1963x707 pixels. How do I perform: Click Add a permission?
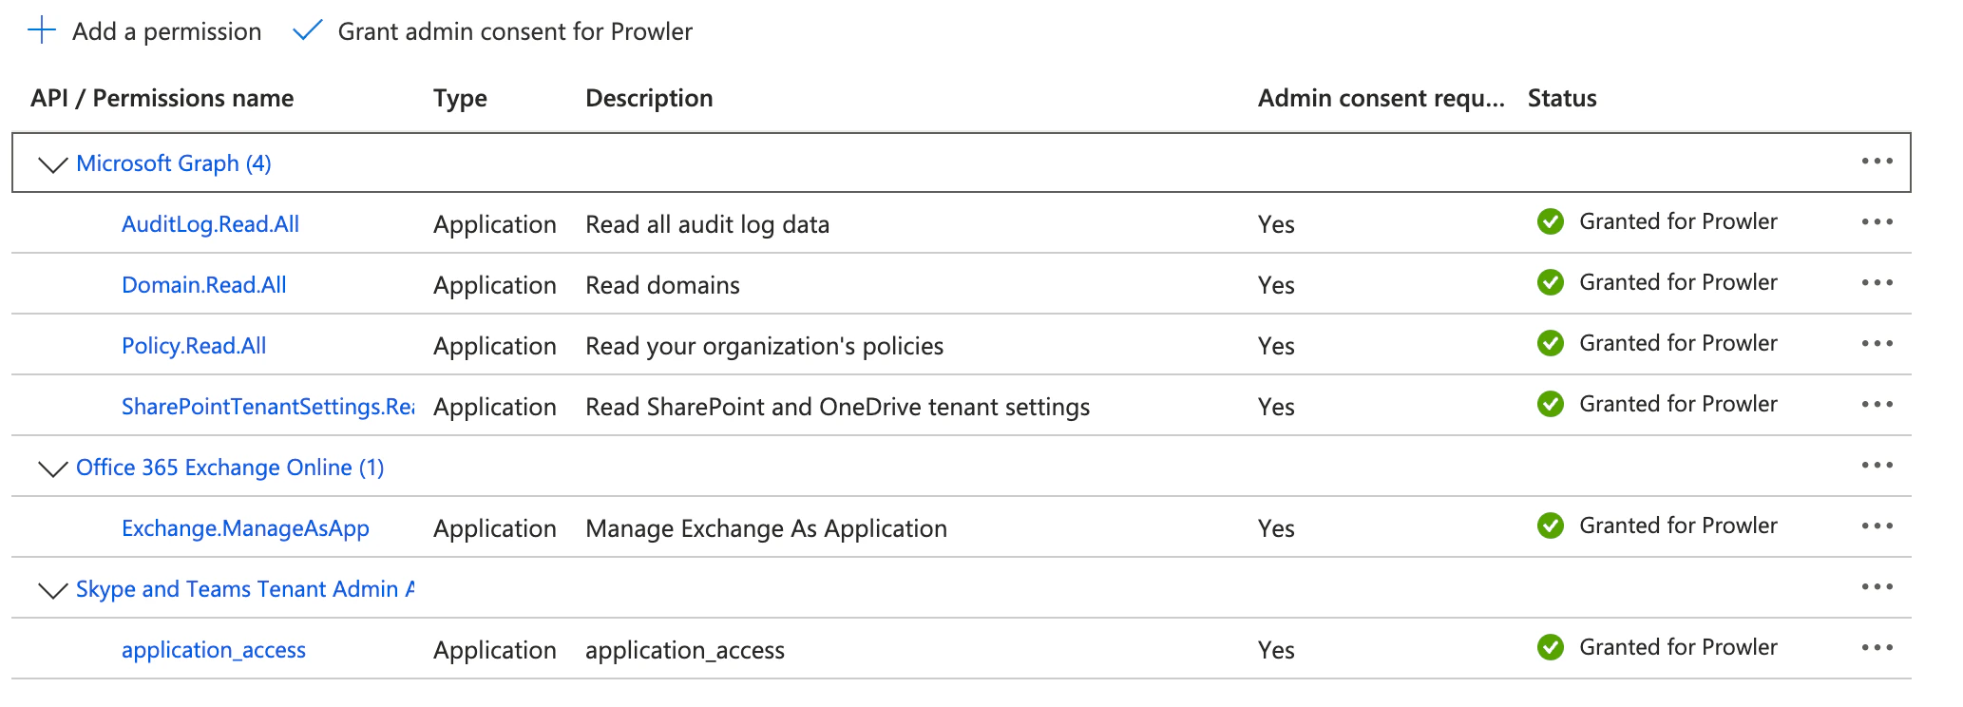[x=165, y=31]
